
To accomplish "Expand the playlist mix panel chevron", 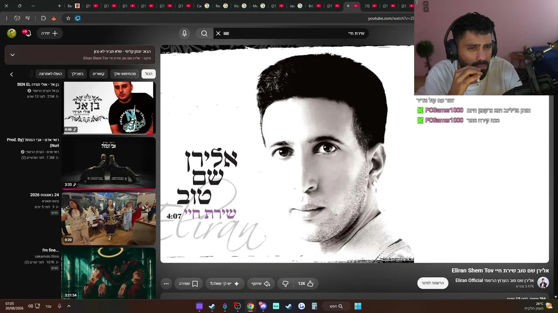I will 12,55.
